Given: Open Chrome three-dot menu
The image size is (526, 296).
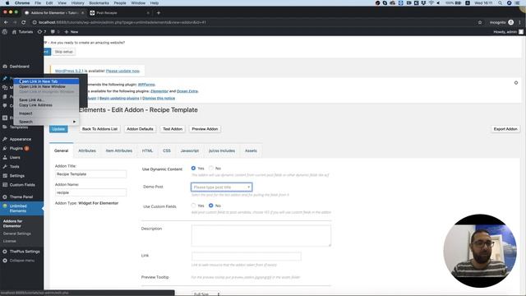Looking at the screenshot, I should click(x=520, y=22).
